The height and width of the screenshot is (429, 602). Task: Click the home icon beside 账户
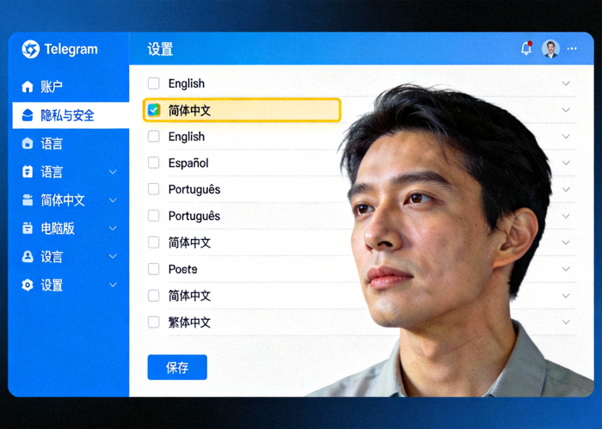[28, 87]
